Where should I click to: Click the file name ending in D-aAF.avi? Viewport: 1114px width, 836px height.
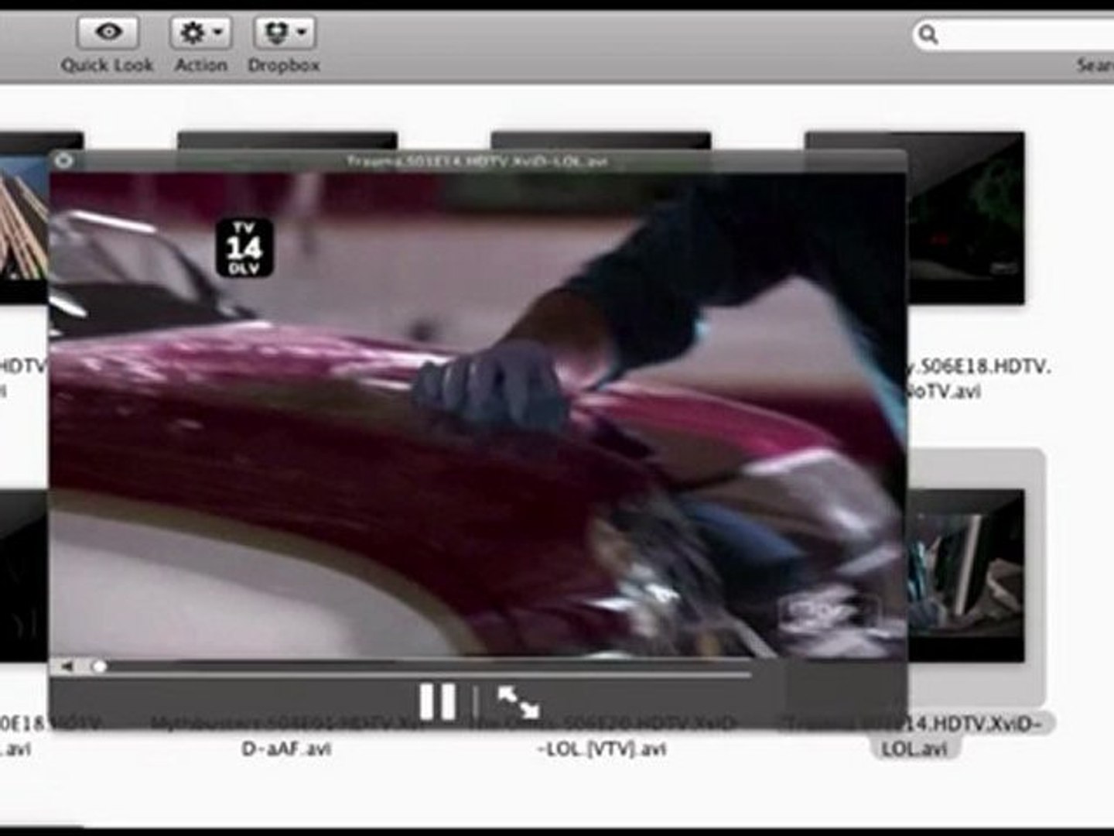[287, 737]
